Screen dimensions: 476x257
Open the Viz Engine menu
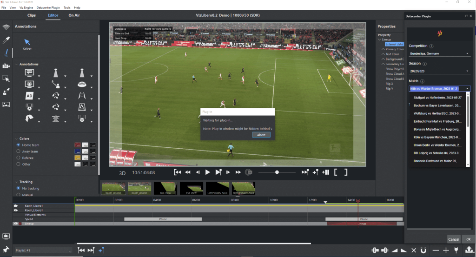(26, 8)
